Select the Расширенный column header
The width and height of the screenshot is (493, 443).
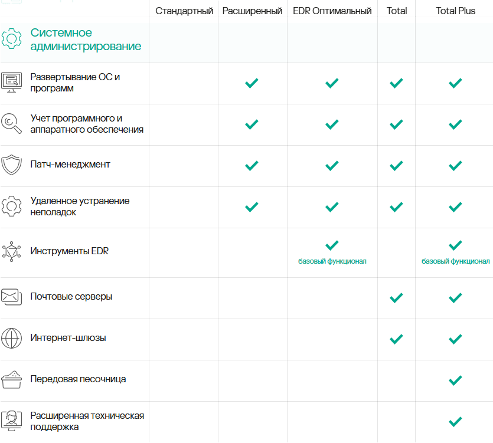tap(252, 11)
